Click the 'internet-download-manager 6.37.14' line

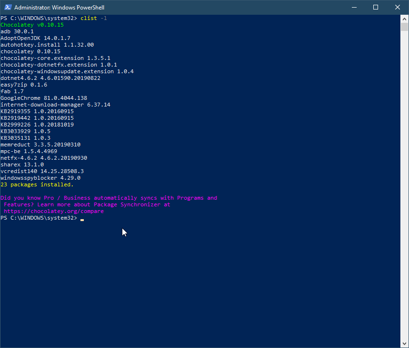[x=55, y=105]
